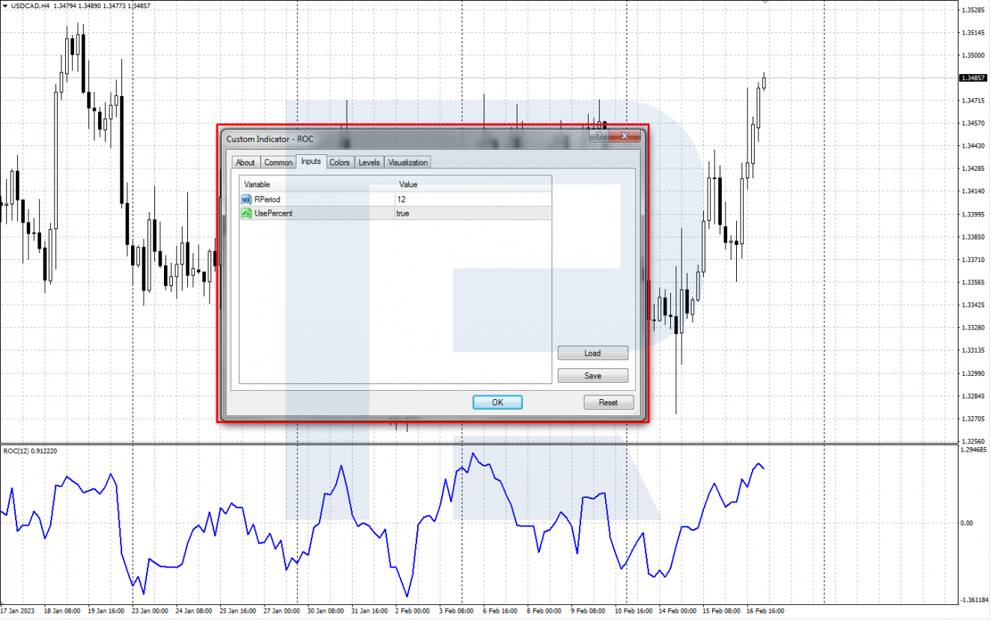Switch to the About tab

coord(245,162)
